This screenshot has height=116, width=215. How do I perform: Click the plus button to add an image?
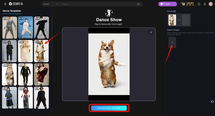coord(172,42)
